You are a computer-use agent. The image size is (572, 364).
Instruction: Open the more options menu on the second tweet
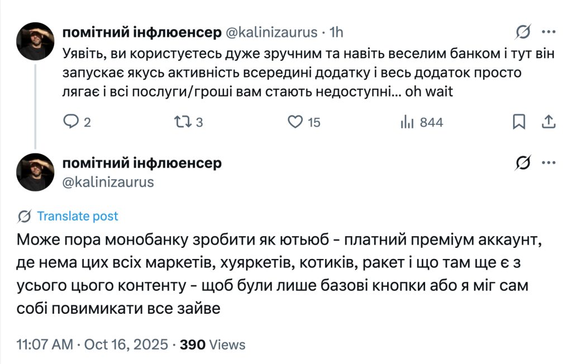tap(548, 164)
